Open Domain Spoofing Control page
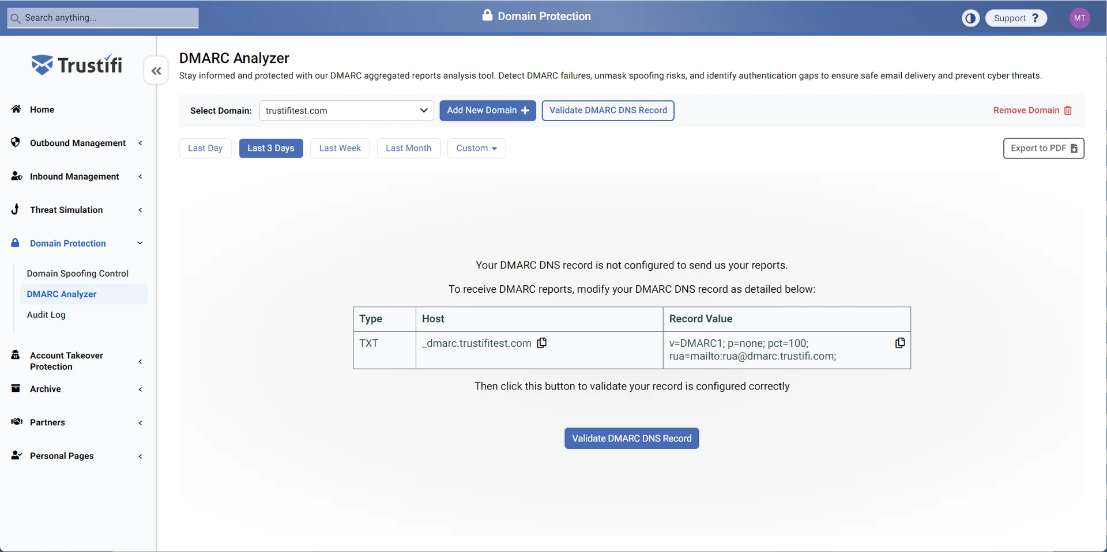Image resolution: width=1107 pixels, height=552 pixels. click(77, 273)
